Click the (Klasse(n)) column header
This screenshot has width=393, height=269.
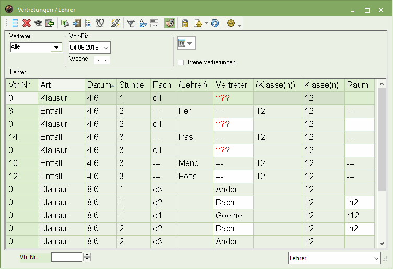(x=278, y=85)
